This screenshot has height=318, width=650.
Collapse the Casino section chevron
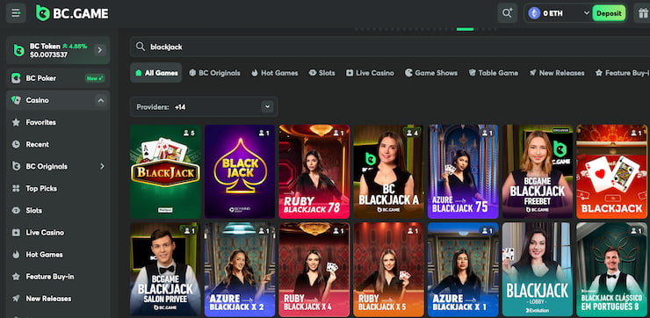pyautogui.click(x=100, y=100)
